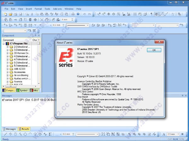Select the Arc drawing tool
Image resolution: width=189 pixels, height=141 pixels.
30,134
